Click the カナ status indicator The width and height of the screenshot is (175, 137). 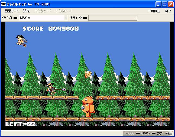pyautogui.click(x=160, y=133)
